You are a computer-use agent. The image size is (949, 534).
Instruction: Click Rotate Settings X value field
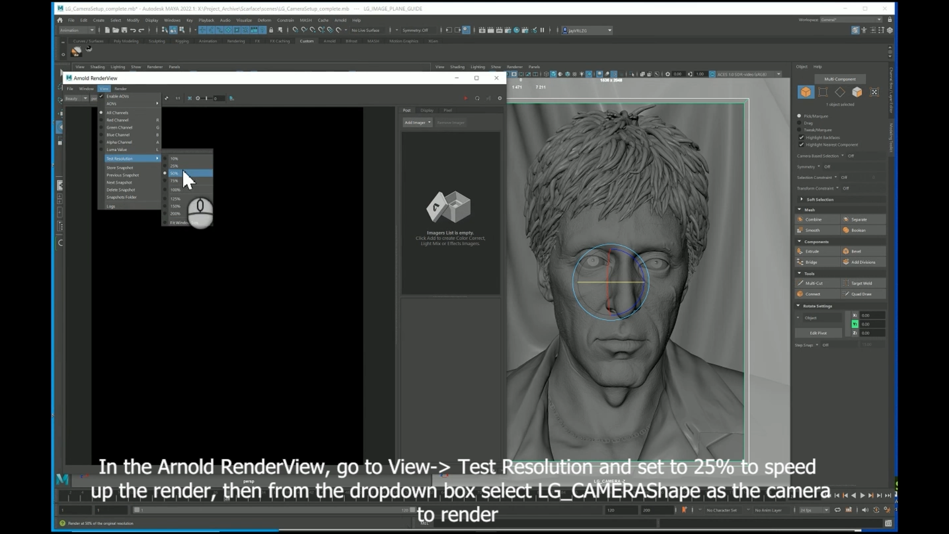[871, 315]
